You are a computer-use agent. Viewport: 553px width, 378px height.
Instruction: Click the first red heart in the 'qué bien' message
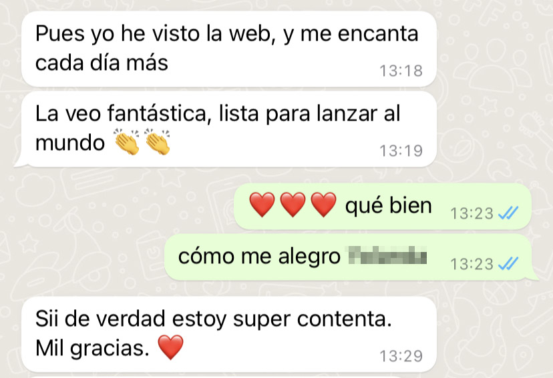[262, 205]
